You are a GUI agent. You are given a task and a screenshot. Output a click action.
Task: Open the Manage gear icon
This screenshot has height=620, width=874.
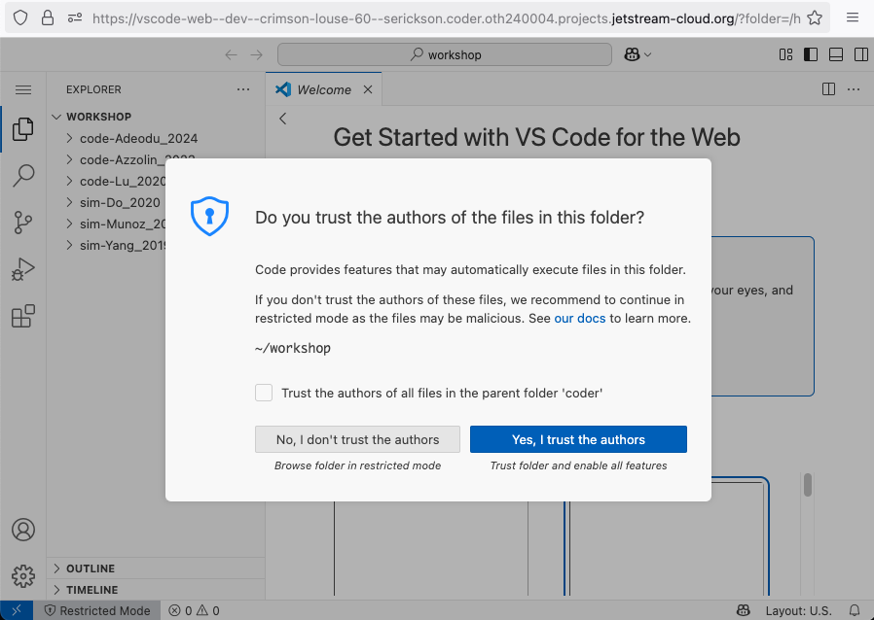(23, 576)
